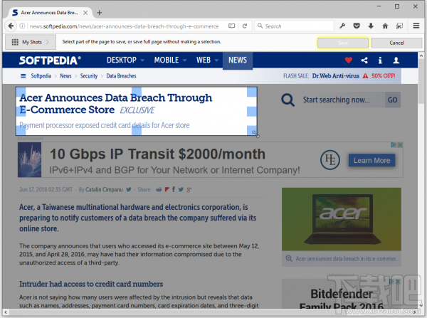Share the article on Reddit

(159, 189)
